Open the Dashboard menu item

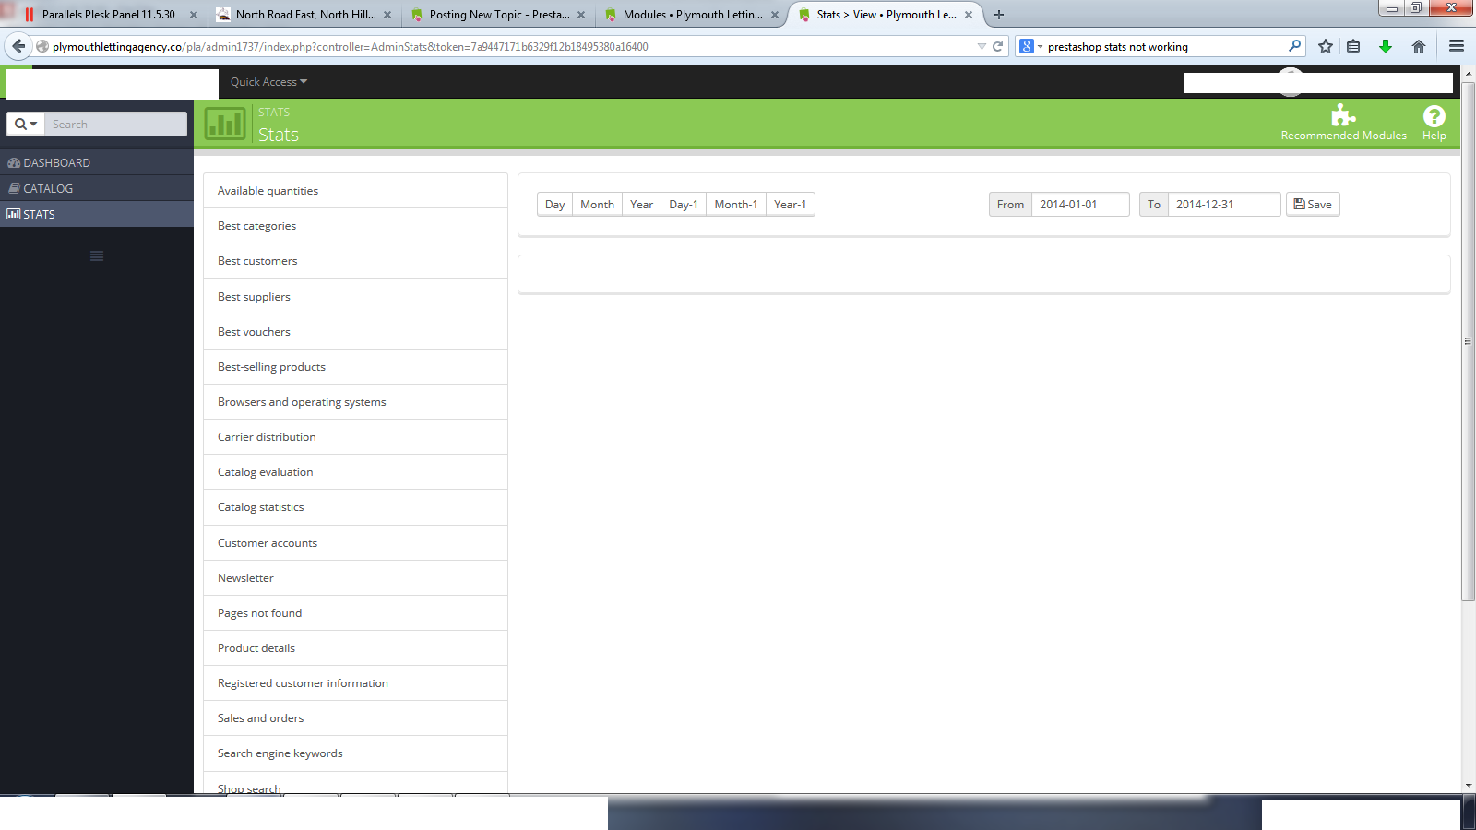pyautogui.click(x=97, y=162)
